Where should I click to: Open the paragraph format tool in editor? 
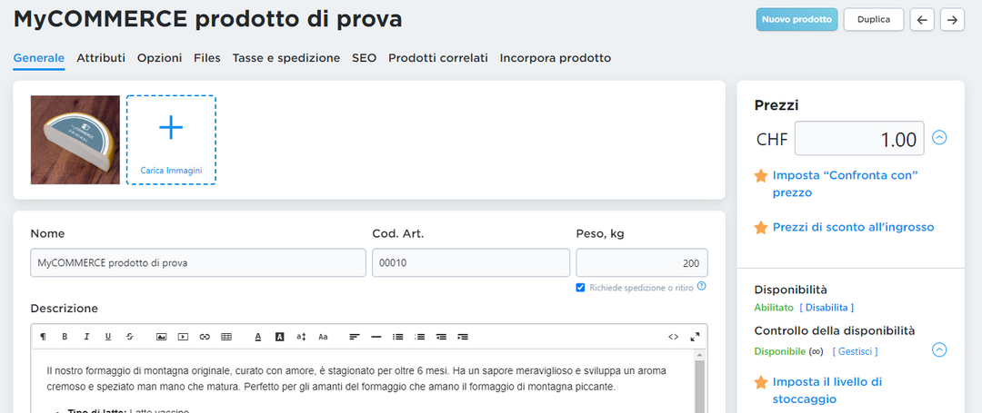tap(43, 337)
